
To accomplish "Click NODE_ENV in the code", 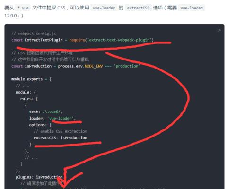I will point(94,66).
